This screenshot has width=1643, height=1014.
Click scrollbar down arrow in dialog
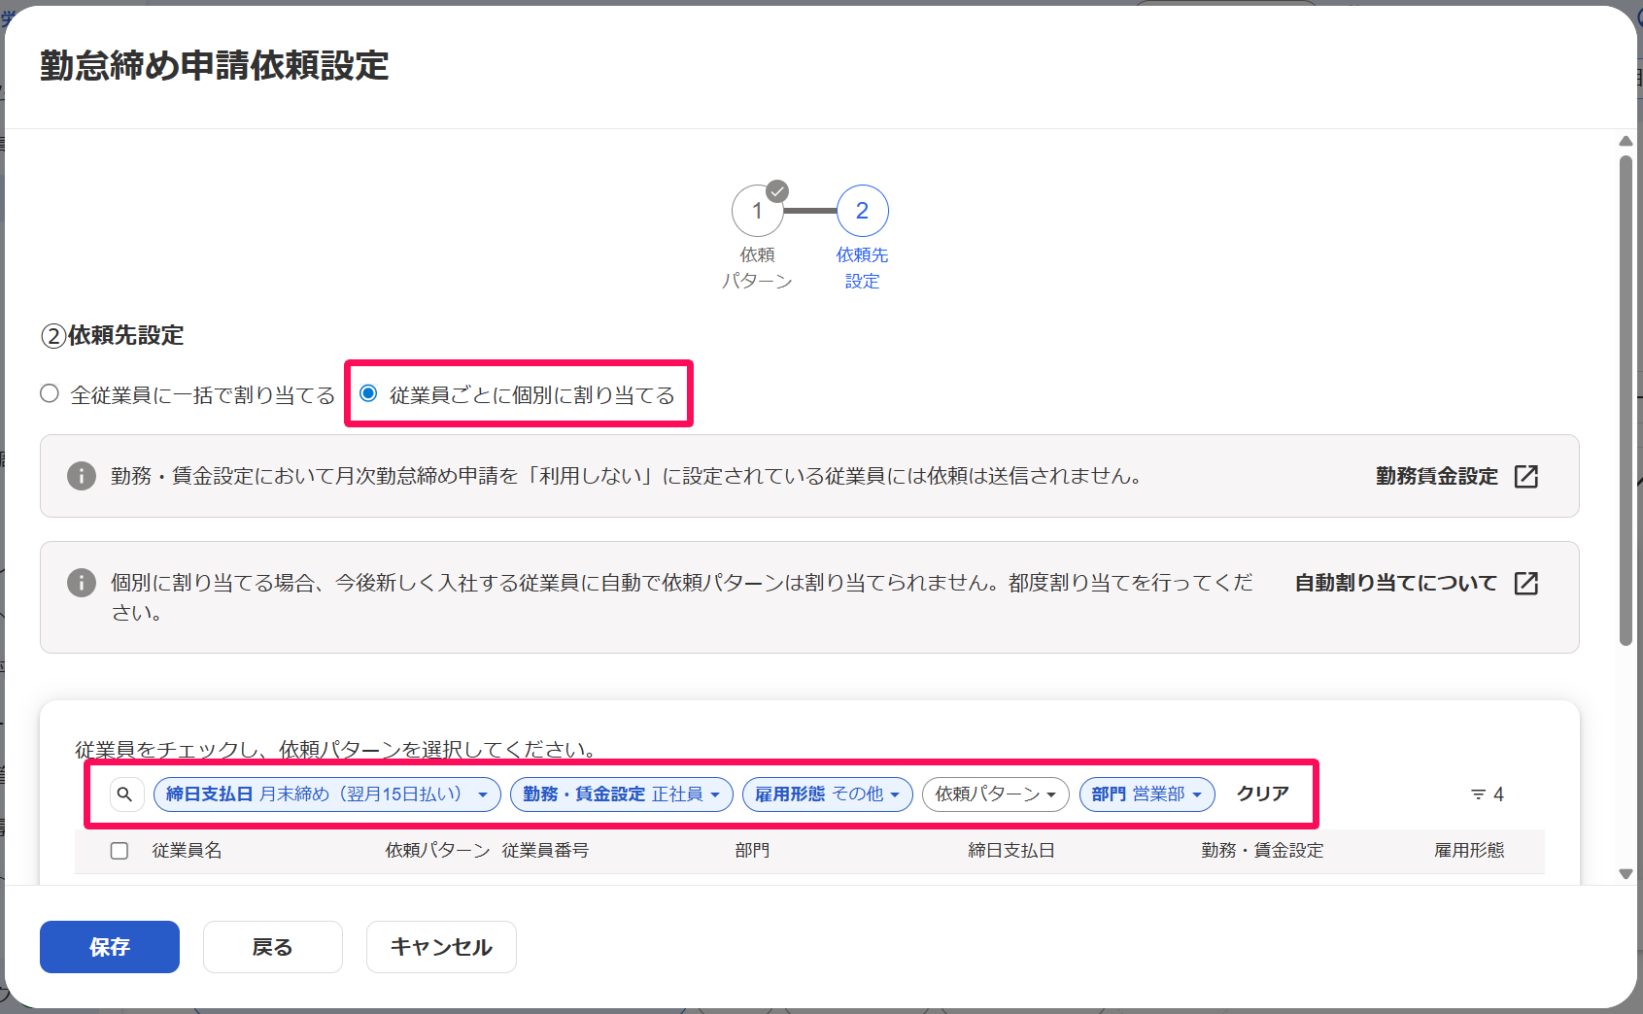[x=1626, y=874]
